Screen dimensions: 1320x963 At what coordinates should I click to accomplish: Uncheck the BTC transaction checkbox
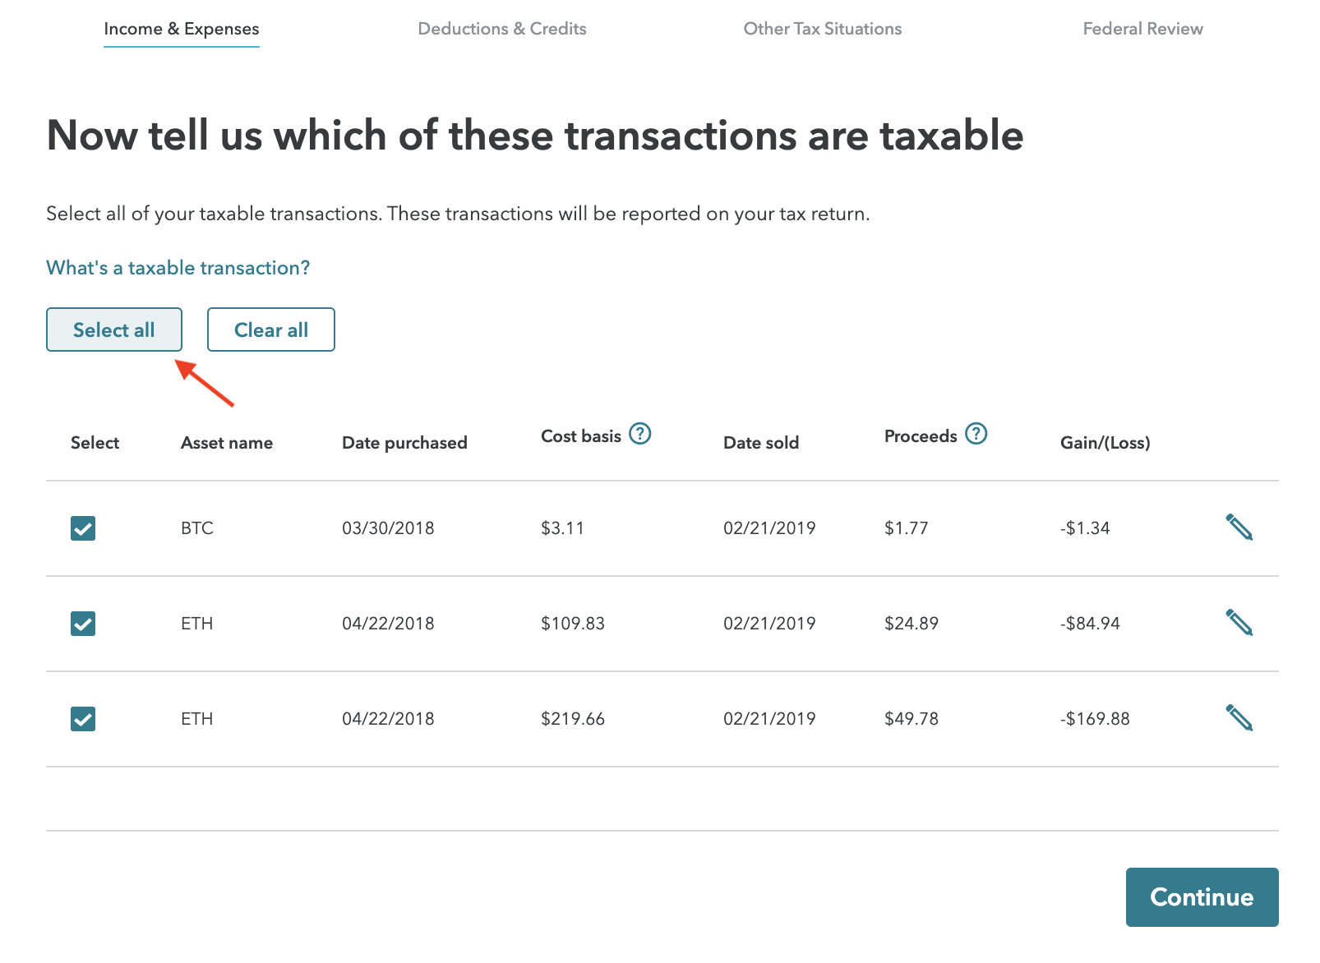[x=83, y=528]
